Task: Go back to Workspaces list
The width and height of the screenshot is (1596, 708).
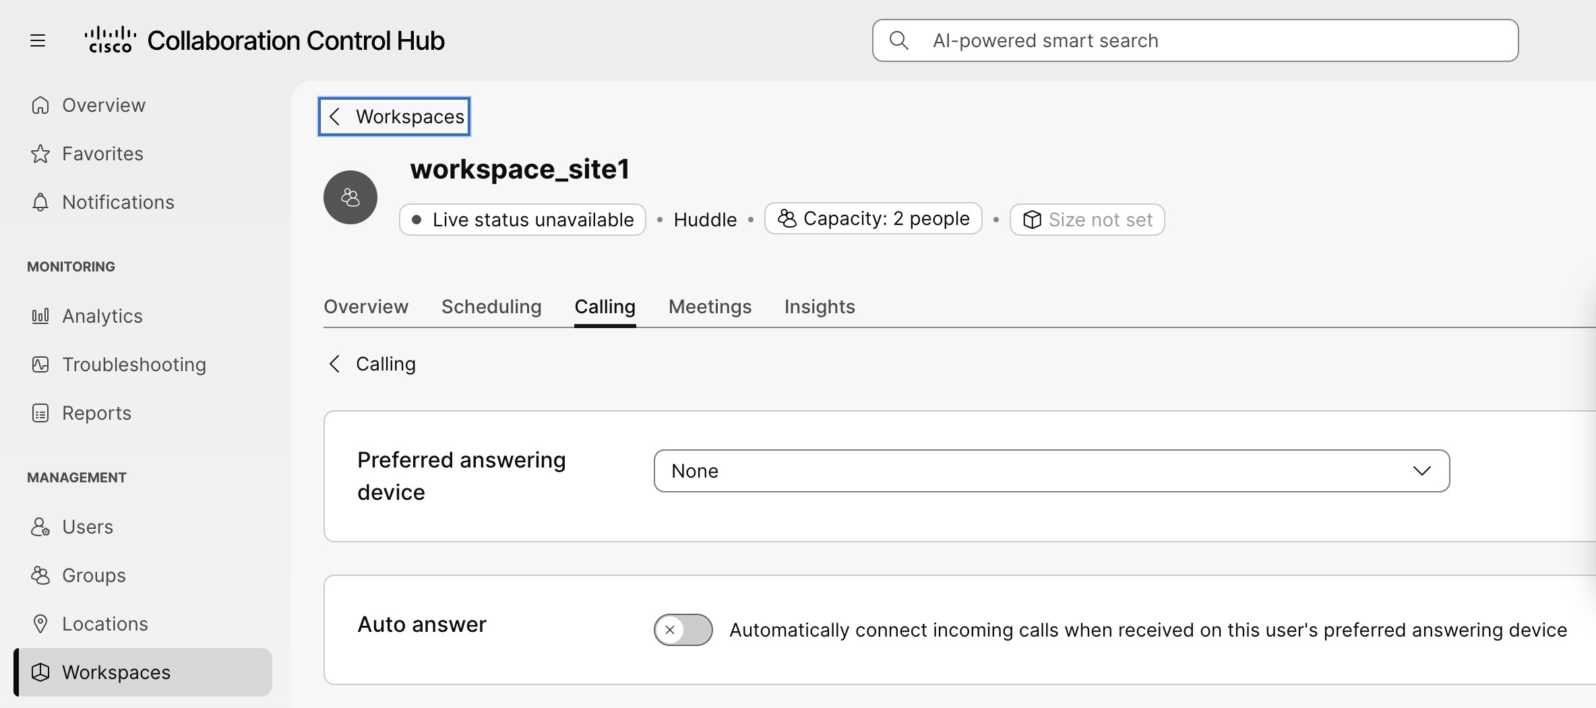Action: (x=394, y=117)
